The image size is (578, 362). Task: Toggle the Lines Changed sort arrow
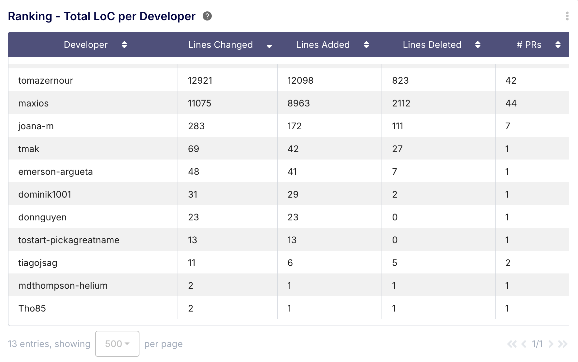(x=269, y=46)
